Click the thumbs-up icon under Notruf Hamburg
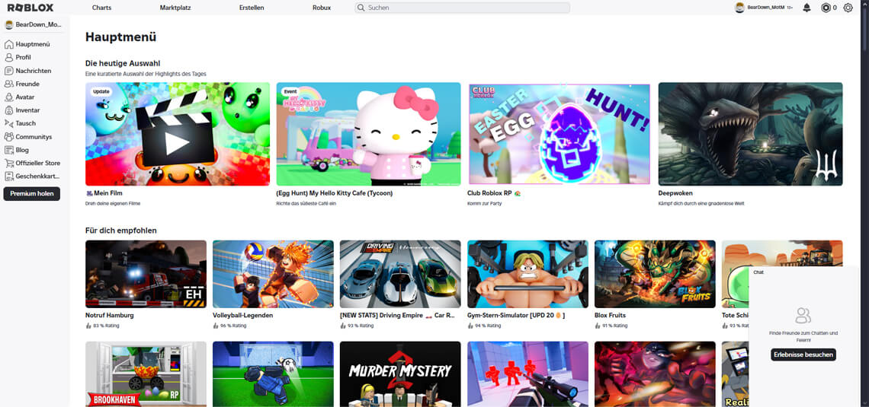This screenshot has height=407, width=869. pyautogui.click(x=88, y=326)
